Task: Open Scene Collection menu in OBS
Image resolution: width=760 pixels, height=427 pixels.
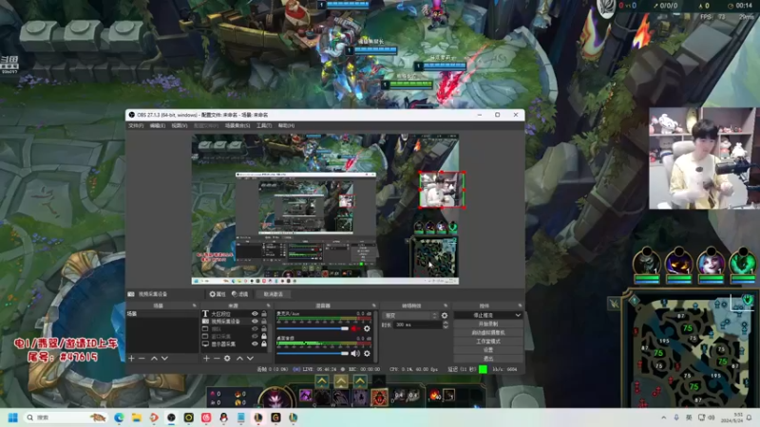Action: 237,126
